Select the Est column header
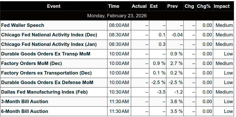The image size is (236, 117). (154, 6)
